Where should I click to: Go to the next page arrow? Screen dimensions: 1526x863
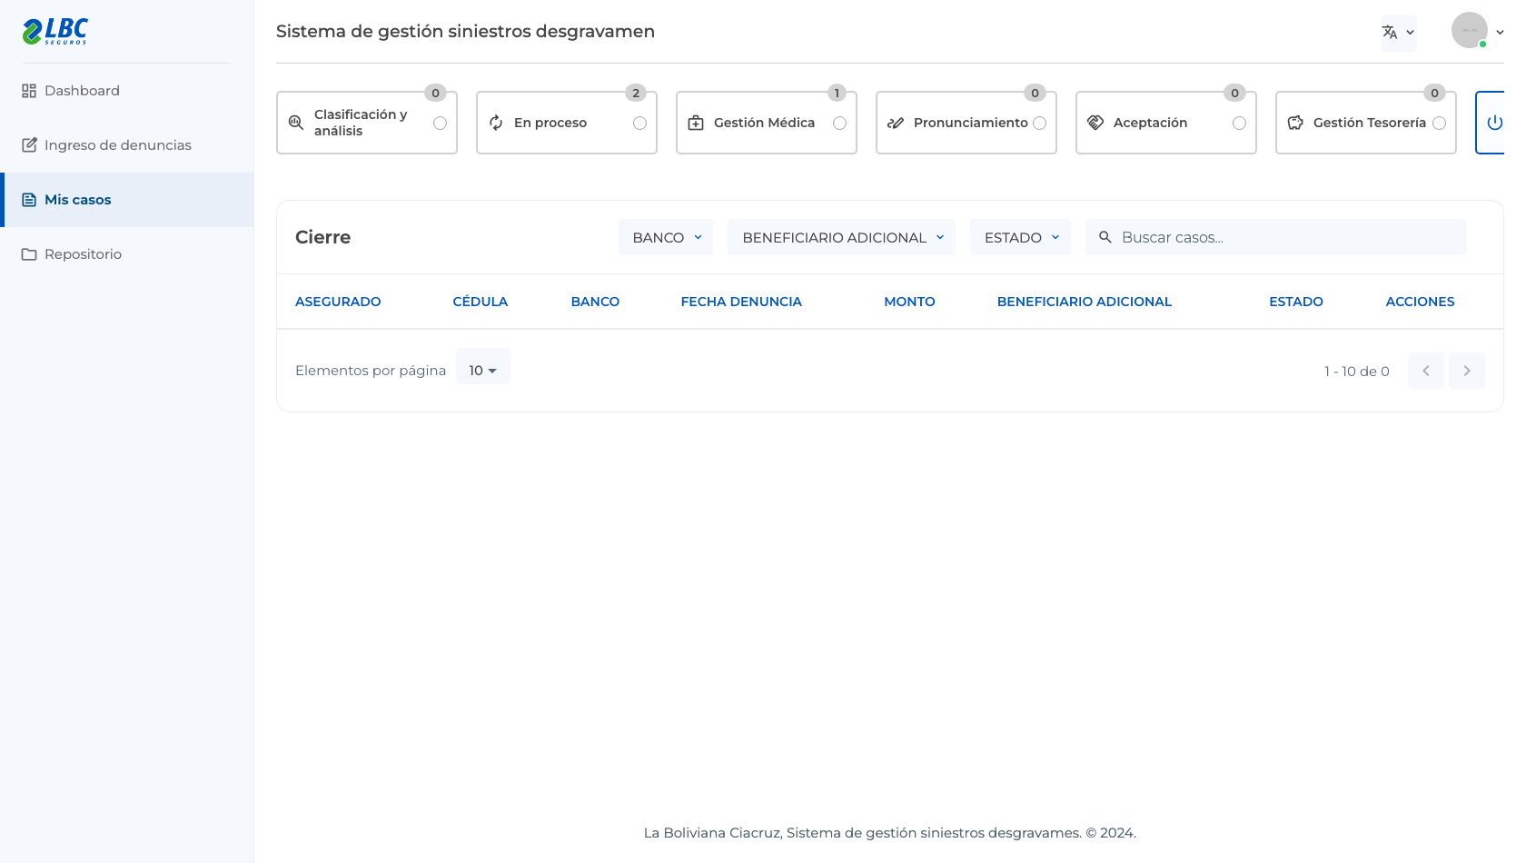(1467, 371)
